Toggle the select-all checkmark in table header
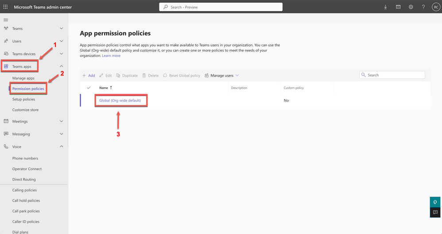Screen dimensions: 442x234 point(89,88)
